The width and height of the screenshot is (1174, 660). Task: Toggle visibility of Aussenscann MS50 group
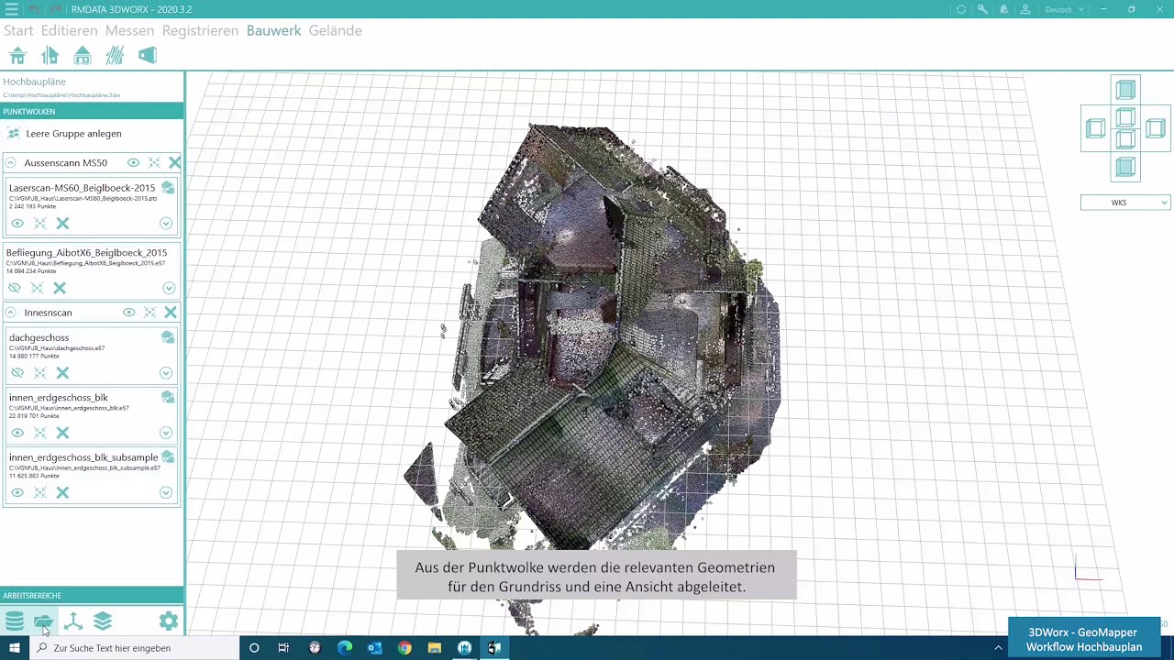[x=133, y=162]
